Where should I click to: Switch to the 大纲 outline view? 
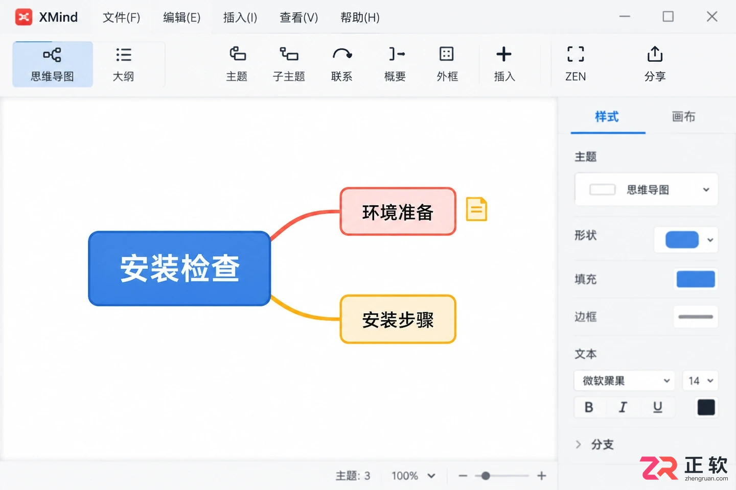coord(123,64)
